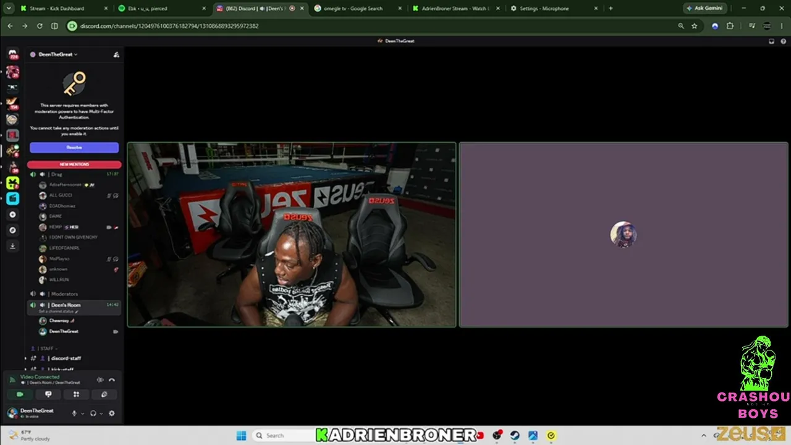This screenshot has width=791, height=445.
Task: Focus DeenTheGreat's camera video tile
Action: click(x=292, y=235)
